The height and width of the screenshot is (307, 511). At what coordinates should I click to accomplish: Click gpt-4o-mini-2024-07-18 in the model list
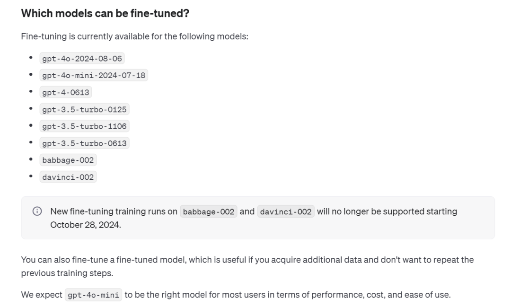[94, 76]
